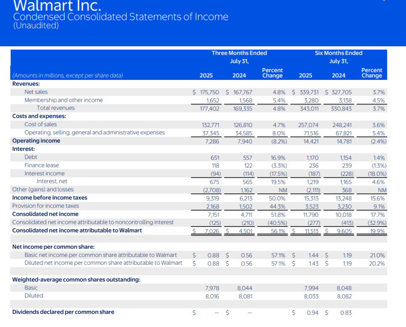Select the membership income value 1,652

[x=213, y=100]
